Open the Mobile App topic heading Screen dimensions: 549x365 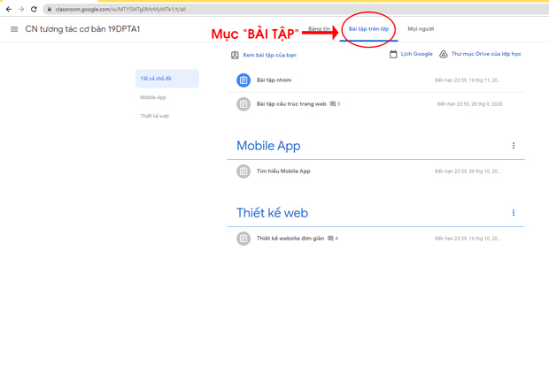[268, 146]
